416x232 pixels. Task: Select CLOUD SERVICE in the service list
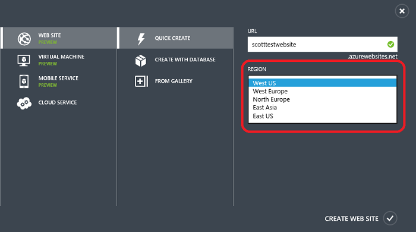[x=59, y=102]
